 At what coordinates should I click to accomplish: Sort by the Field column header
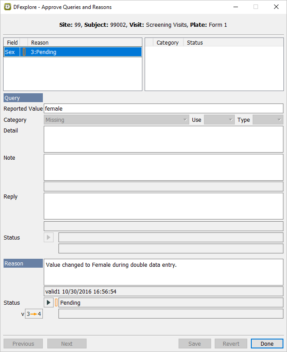[12, 42]
